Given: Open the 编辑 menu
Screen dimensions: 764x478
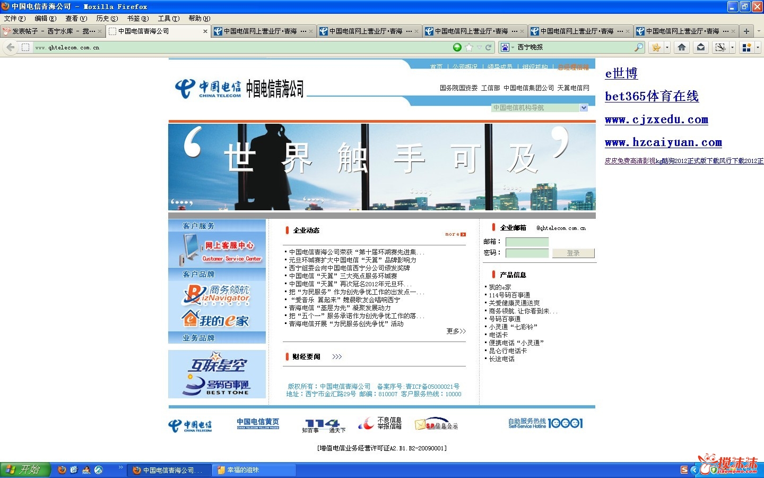Looking at the screenshot, I should [x=46, y=19].
